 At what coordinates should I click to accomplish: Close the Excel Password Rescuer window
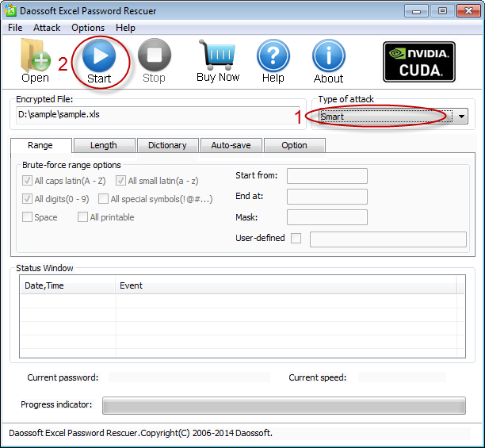point(468,11)
